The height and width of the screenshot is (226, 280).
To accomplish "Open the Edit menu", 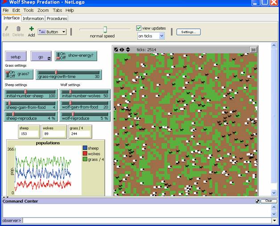I will (16, 10).
